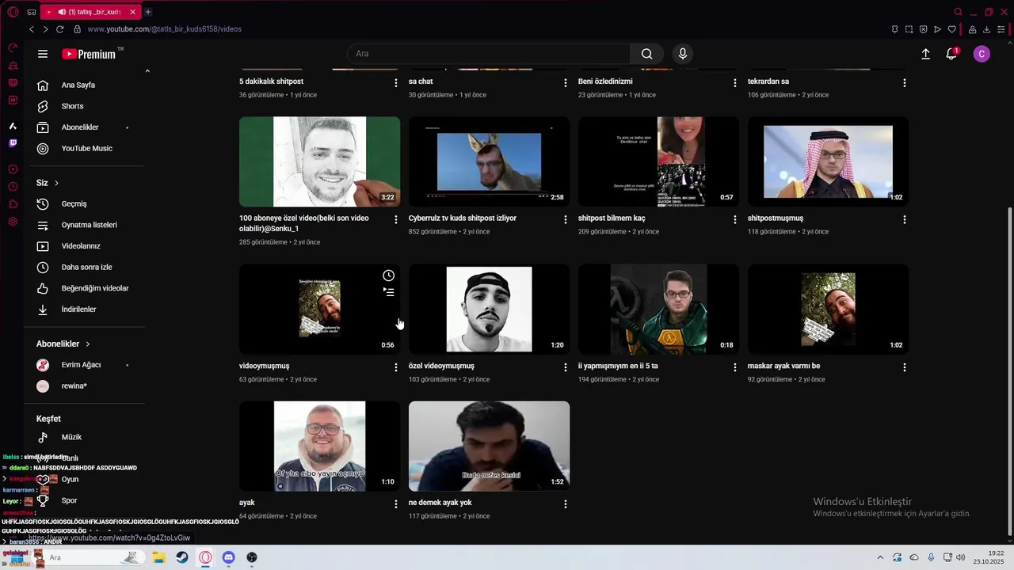This screenshot has width=1014, height=570.
Task: Click the YouTube search magnifier button
Action: pyautogui.click(x=647, y=54)
